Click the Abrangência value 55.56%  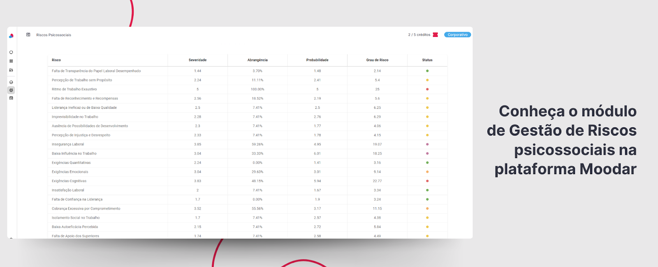257,209
